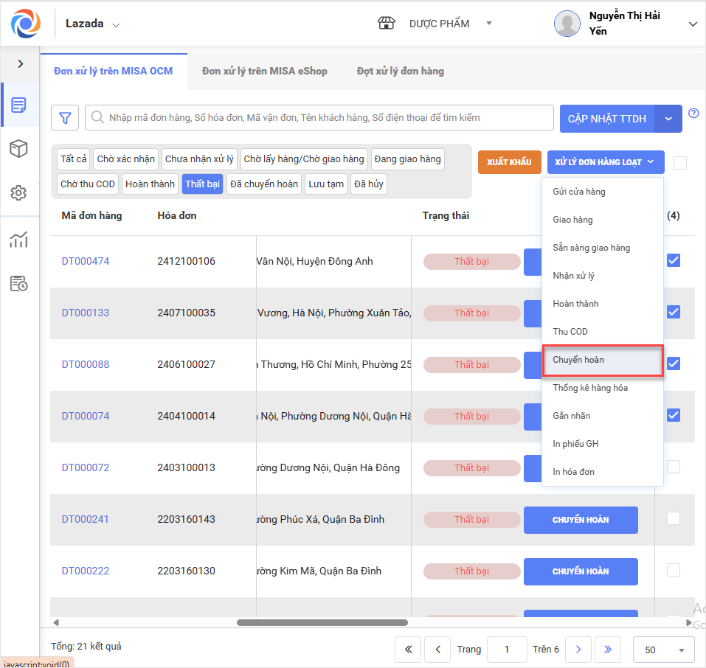Click the XUẤT KHẨU button
Viewport: 706px width, 668px height.
click(509, 162)
